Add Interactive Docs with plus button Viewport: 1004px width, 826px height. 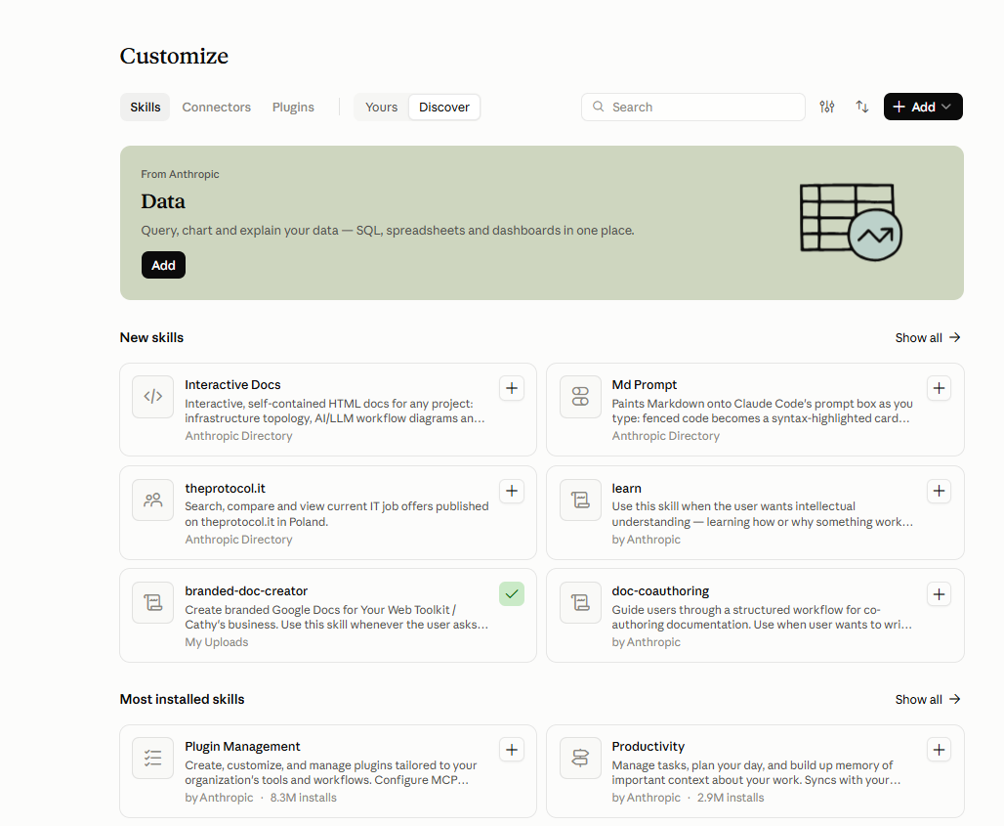pyautogui.click(x=512, y=388)
